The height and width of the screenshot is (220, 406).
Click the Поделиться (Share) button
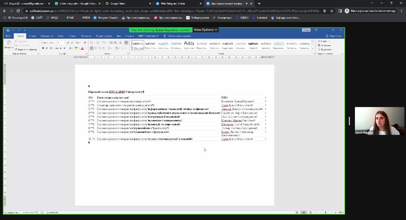coord(335,36)
